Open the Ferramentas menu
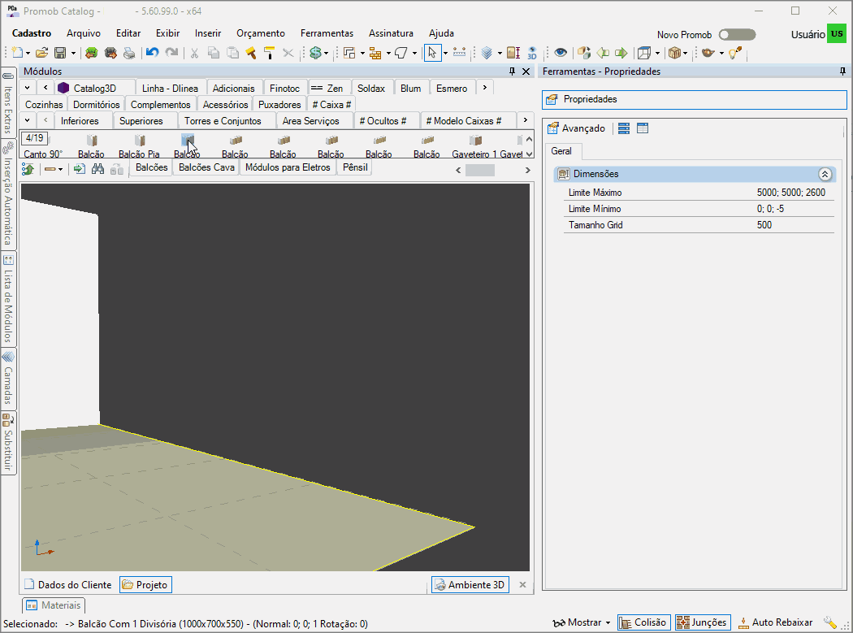Image resolution: width=853 pixels, height=633 pixels. click(327, 33)
